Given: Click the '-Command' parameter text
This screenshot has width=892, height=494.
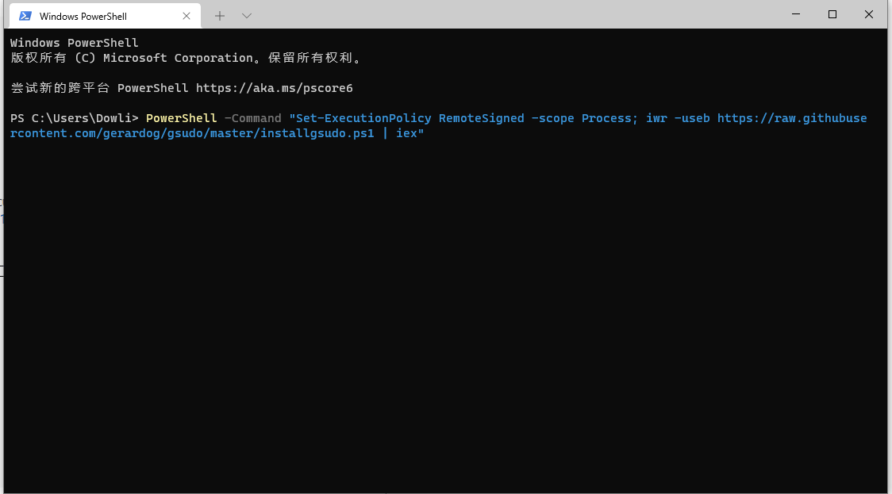Looking at the screenshot, I should pos(252,118).
